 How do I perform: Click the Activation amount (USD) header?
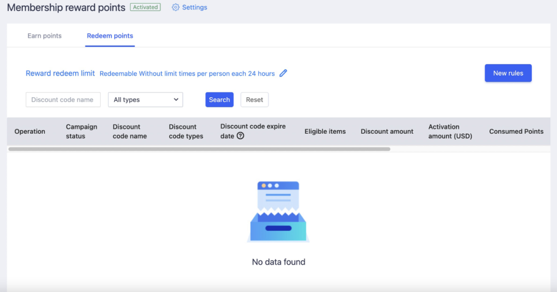pos(450,131)
